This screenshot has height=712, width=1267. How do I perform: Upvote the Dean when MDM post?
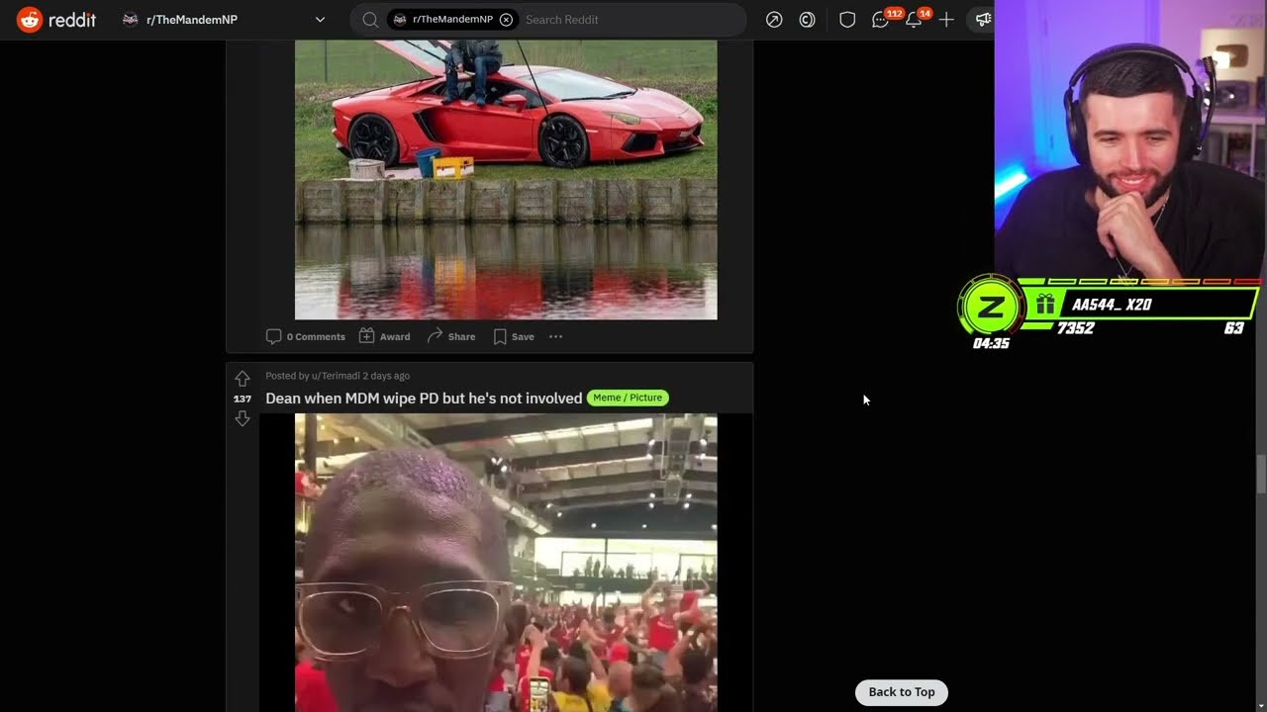[243, 379]
